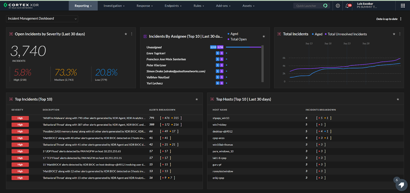Open kebab menu of Open Incidents by Severity
The image size is (410, 193).
point(132,34)
